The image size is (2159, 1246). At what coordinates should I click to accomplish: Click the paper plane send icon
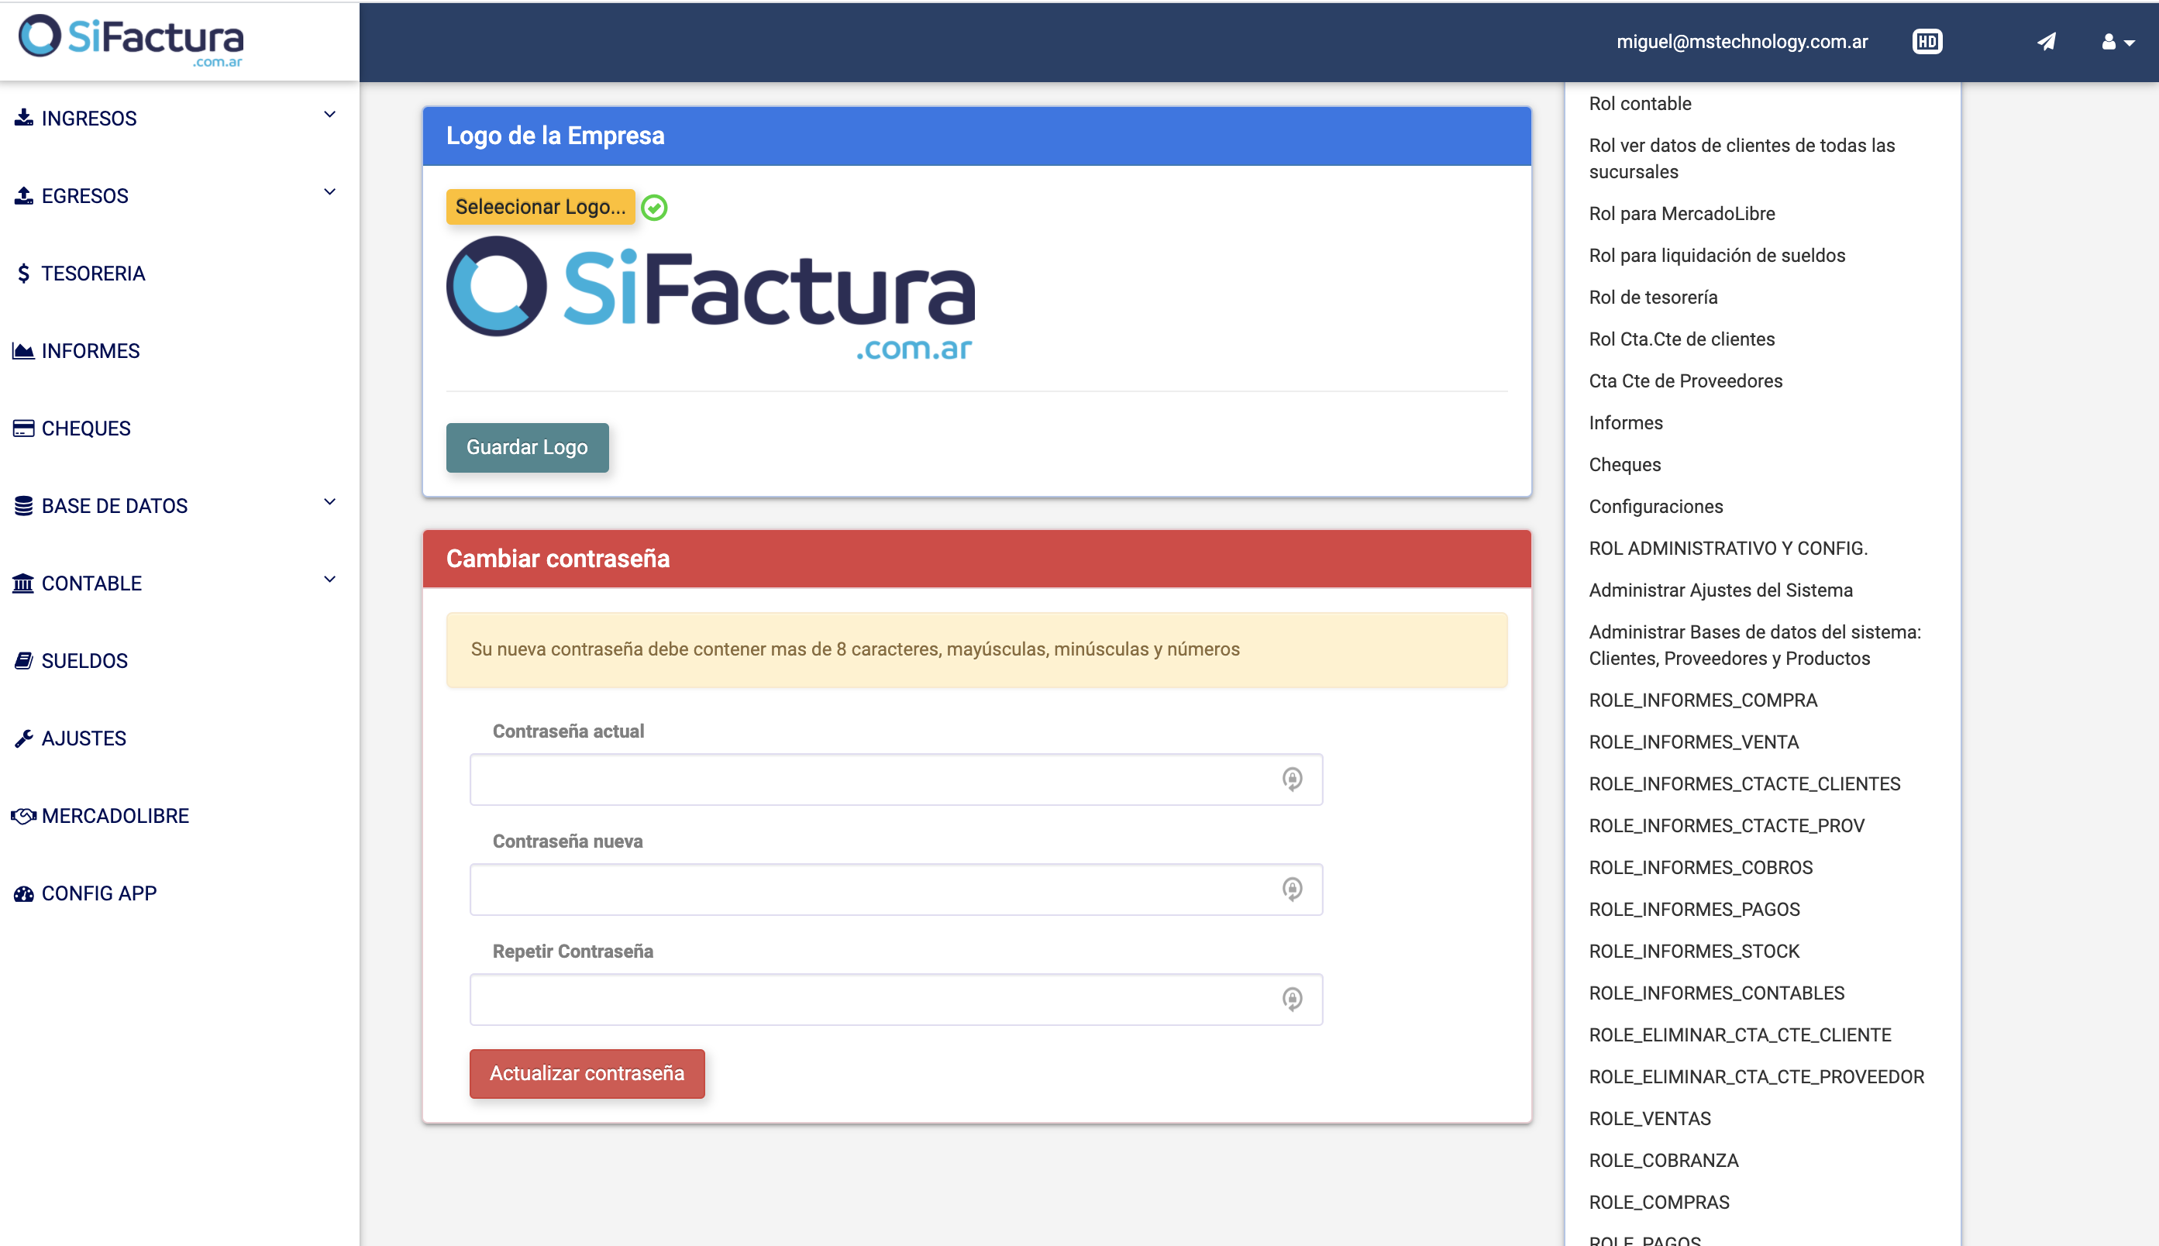point(2046,42)
